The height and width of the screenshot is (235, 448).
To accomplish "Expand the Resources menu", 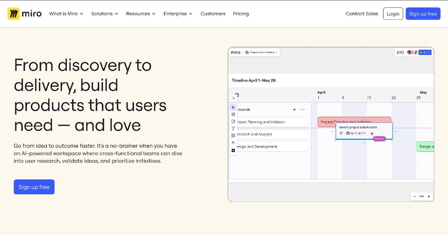I will tap(141, 14).
